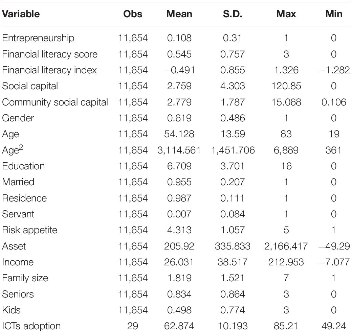The image size is (352, 333).
Task: Click the Financial literacy index mean value -0.491
Action: click(179, 70)
